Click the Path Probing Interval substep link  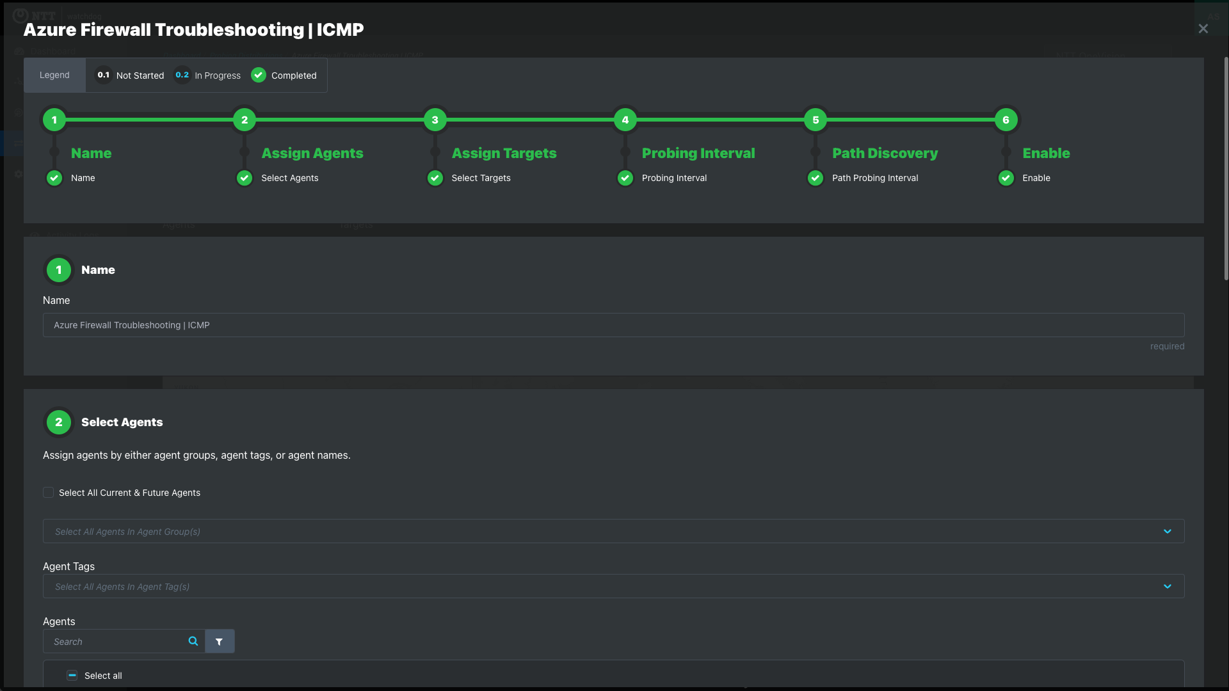tap(875, 178)
